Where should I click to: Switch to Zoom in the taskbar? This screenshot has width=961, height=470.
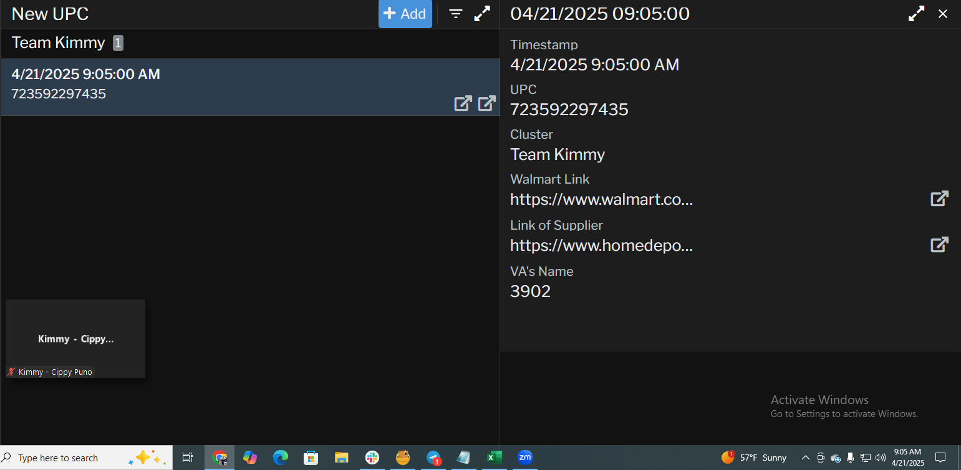(x=524, y=458)
